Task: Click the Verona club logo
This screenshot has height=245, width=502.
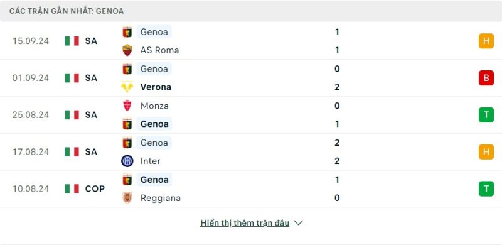Action: coord(127,87)
